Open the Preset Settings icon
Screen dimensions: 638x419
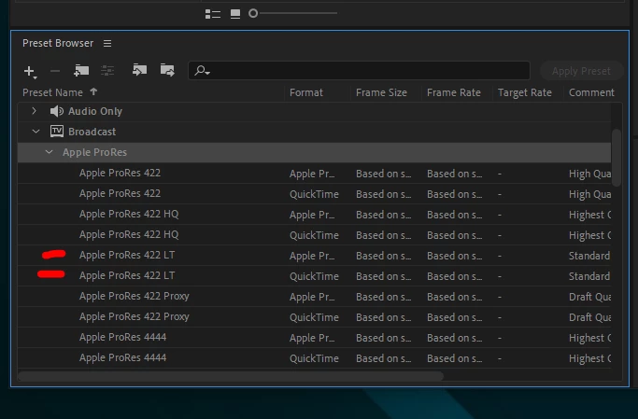pos(107,71)
